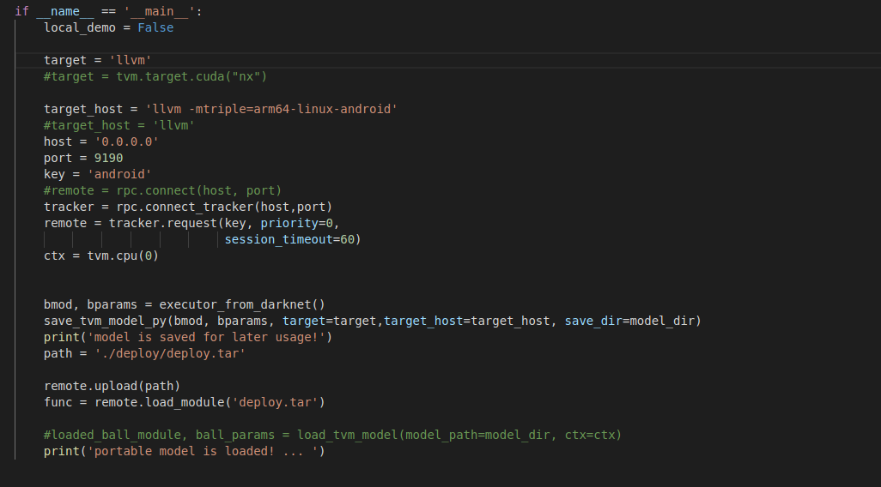Viewport: 881px width, 487px height.
Task: Click the commented rpc.connect(host, port) line
Action: [x=162, y=190]
